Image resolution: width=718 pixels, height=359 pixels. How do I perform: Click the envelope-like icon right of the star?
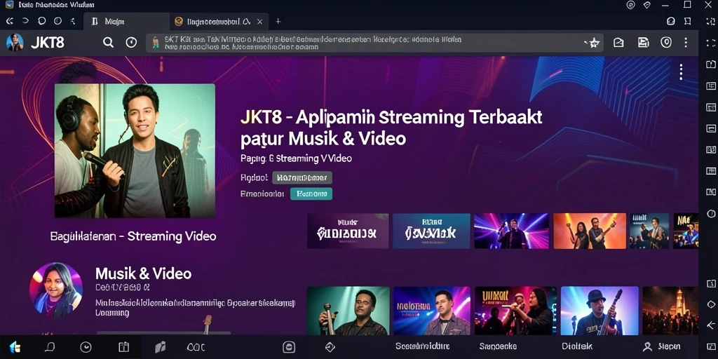tap(618, 43)
